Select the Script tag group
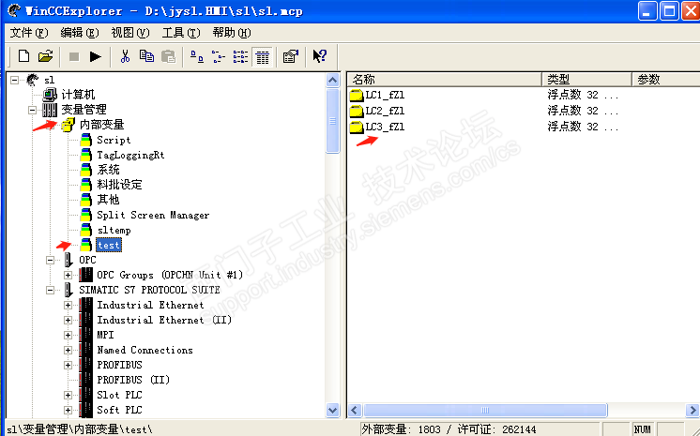The width and height of the screenshot is (700, 436). [x=114, y=140]
